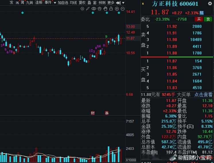This screenshot has height=163, width=214.
Task: Expand the dropdown arrow after 事件
Action: coord(55,3)
